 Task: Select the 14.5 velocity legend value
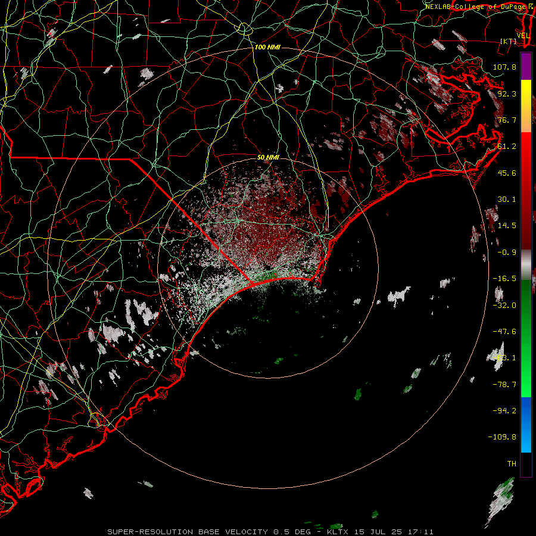click(507, 226)
